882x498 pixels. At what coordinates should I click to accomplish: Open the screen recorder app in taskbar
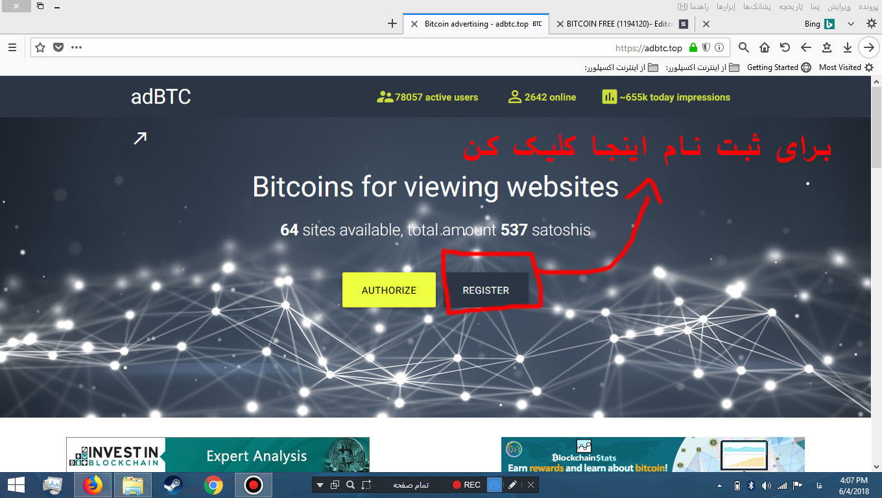(253, 485)
